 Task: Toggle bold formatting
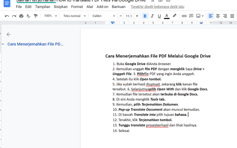[x=145, y=16]
